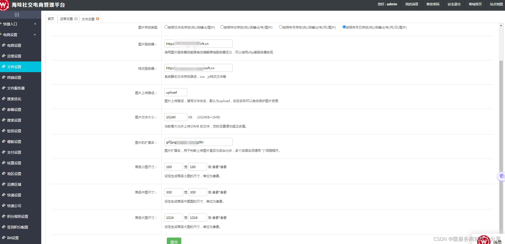Image resolution: width=505 pixels, height=244 pixels.
Task: Open the floating chat widget icon
Action: [x=501, y=176]
